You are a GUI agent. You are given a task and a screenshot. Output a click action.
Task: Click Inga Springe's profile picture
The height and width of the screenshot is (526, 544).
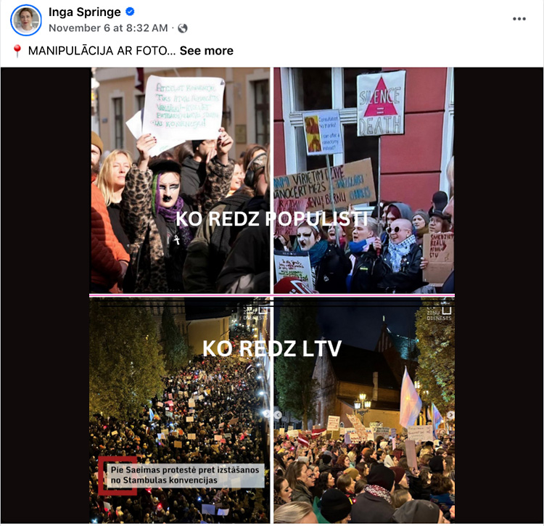click(26, 20)
